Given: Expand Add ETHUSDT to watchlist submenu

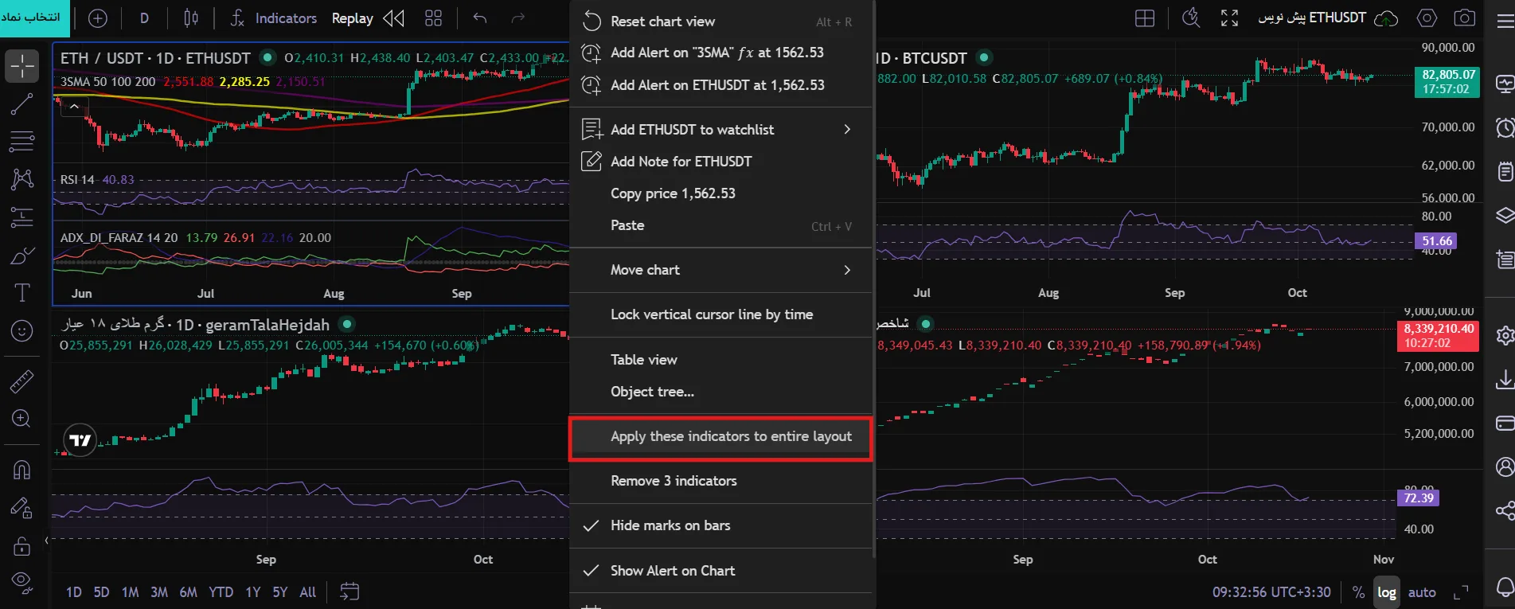Looking at the screenshot, I should pos(721,130).
